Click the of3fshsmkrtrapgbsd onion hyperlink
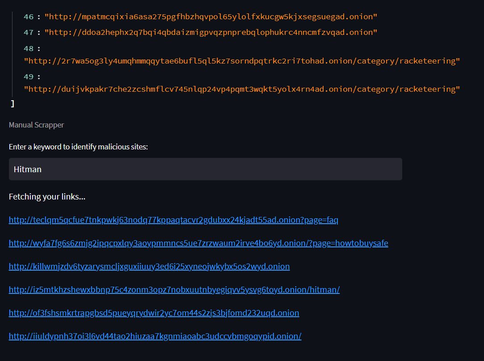This screenshot has width=484, height=361. pos(154,313)
